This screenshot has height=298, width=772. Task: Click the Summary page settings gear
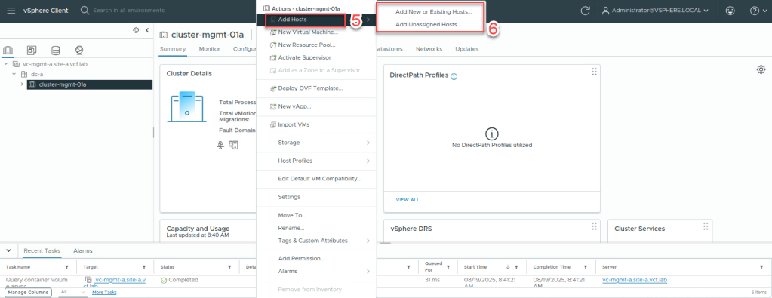pos(761,69)
